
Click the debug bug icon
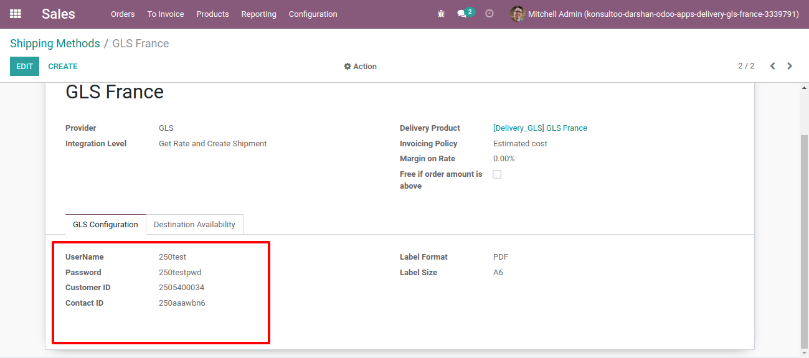(x=441, y=14)
